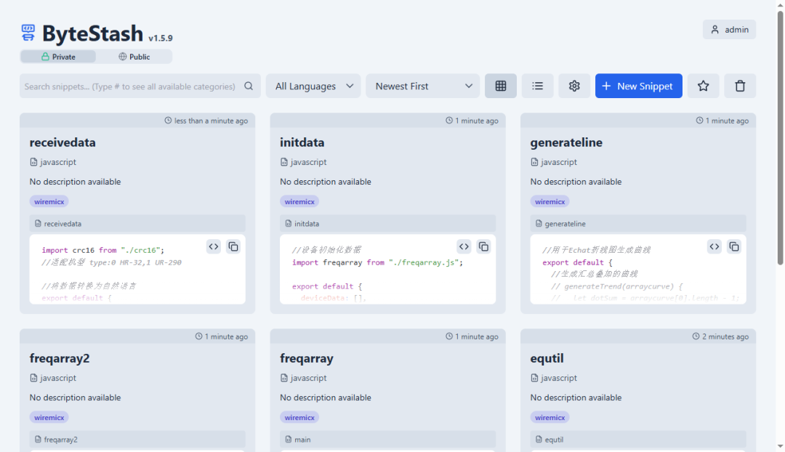
Task: Show favorite snippets via star icon
Action: tap(703, 86)
